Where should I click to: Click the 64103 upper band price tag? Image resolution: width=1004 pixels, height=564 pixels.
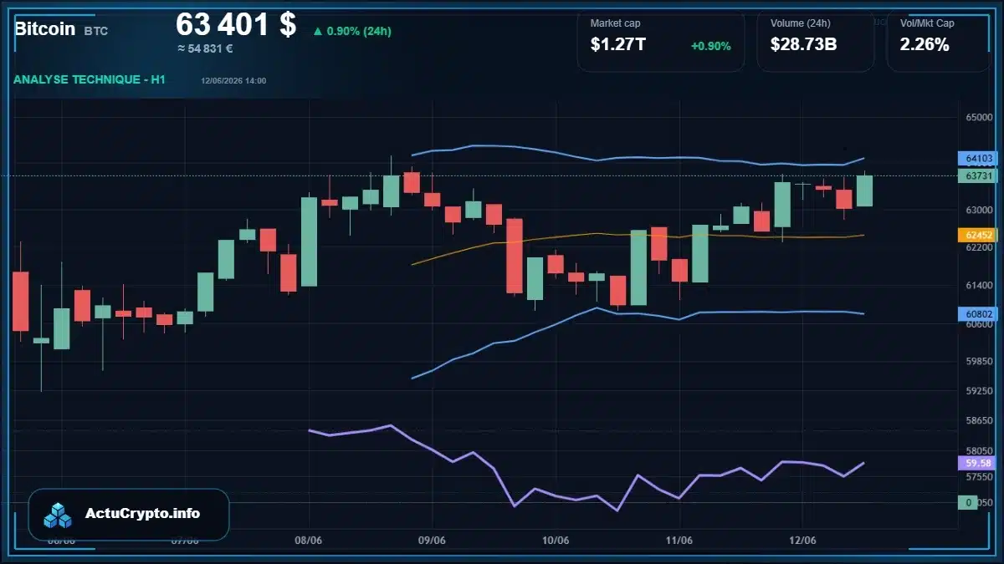978,158
